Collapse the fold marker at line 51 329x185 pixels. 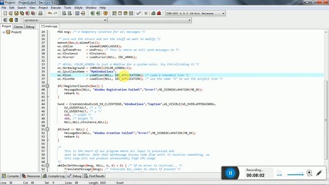click(47, 129)
